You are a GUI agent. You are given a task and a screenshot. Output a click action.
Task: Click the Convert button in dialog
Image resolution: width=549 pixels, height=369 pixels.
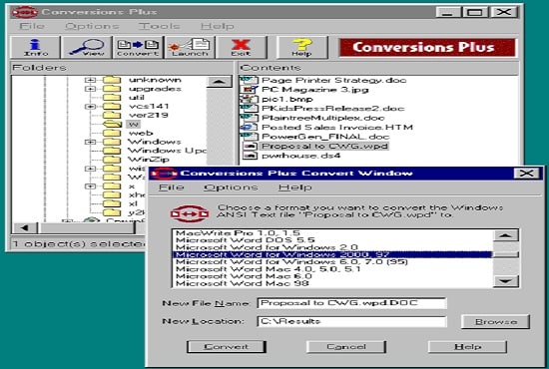pyautogui.click(x=227, y=347)
